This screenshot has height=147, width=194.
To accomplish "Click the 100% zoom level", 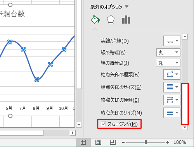I will pos(180,142).
